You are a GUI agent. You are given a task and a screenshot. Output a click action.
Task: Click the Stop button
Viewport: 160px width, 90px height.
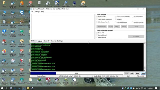[x=132, y=73]
